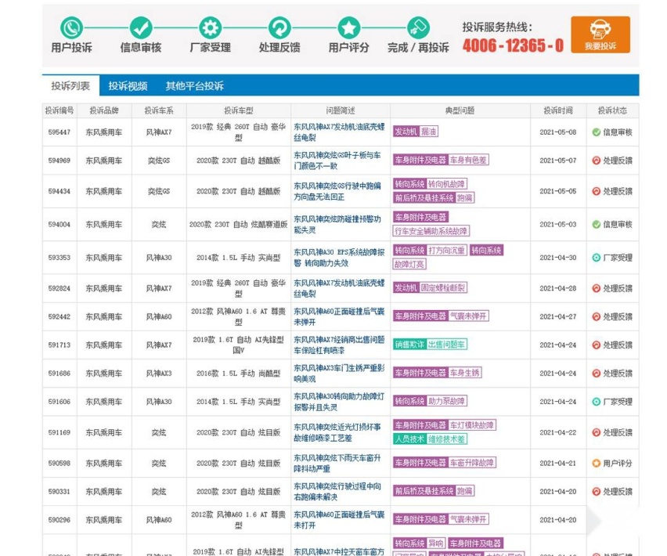Viewport: 667px width, 556px height.
Task: Click the 行车安全辅助系统故障 problem tag
Action: (431, 231)
